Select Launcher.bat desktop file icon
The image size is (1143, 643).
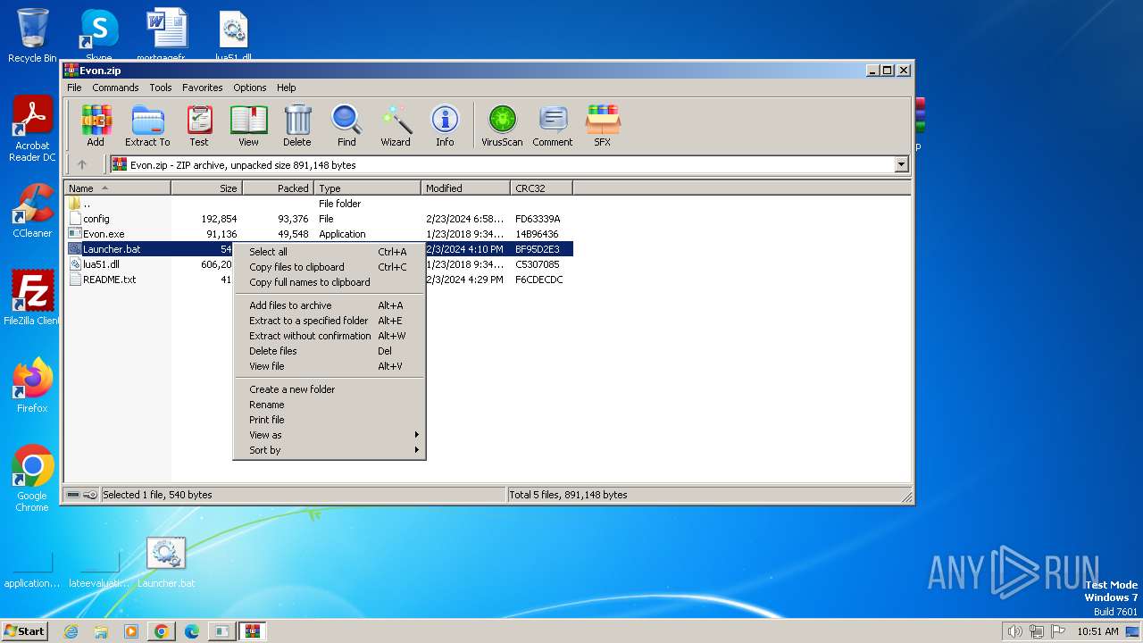pyautogui.click(x=166, y=563)
